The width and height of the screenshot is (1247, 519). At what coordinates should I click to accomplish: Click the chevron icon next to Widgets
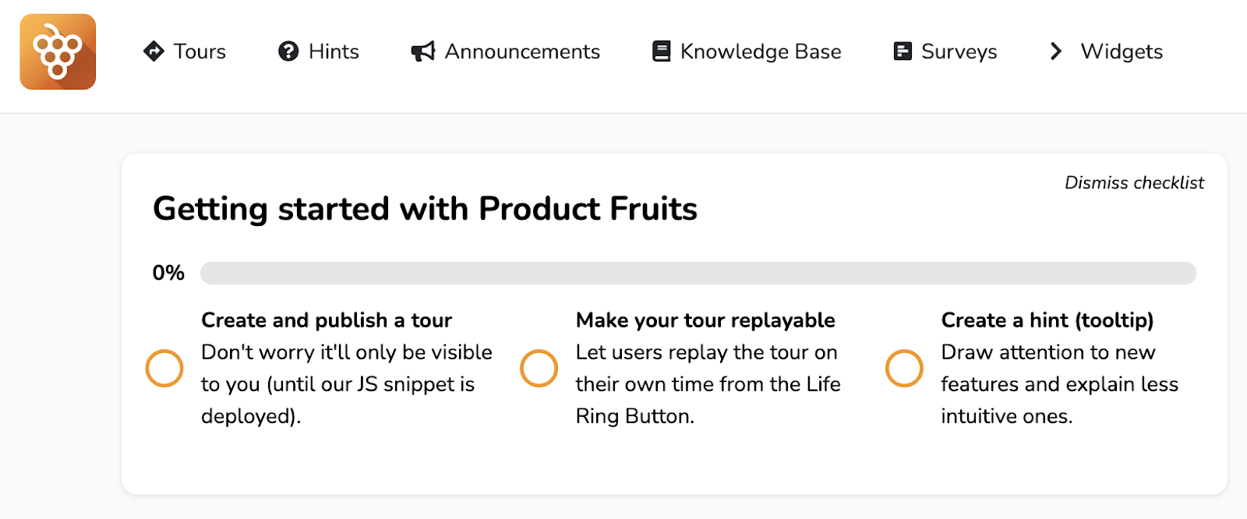tap(1054, 51)
